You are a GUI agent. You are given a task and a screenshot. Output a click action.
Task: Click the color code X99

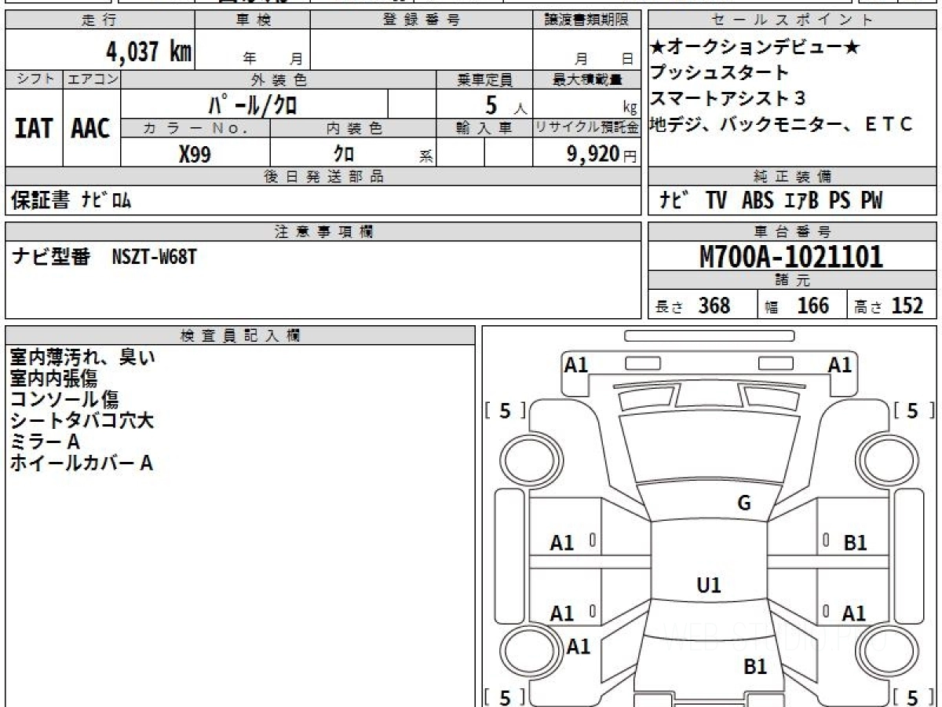(195, 154)
